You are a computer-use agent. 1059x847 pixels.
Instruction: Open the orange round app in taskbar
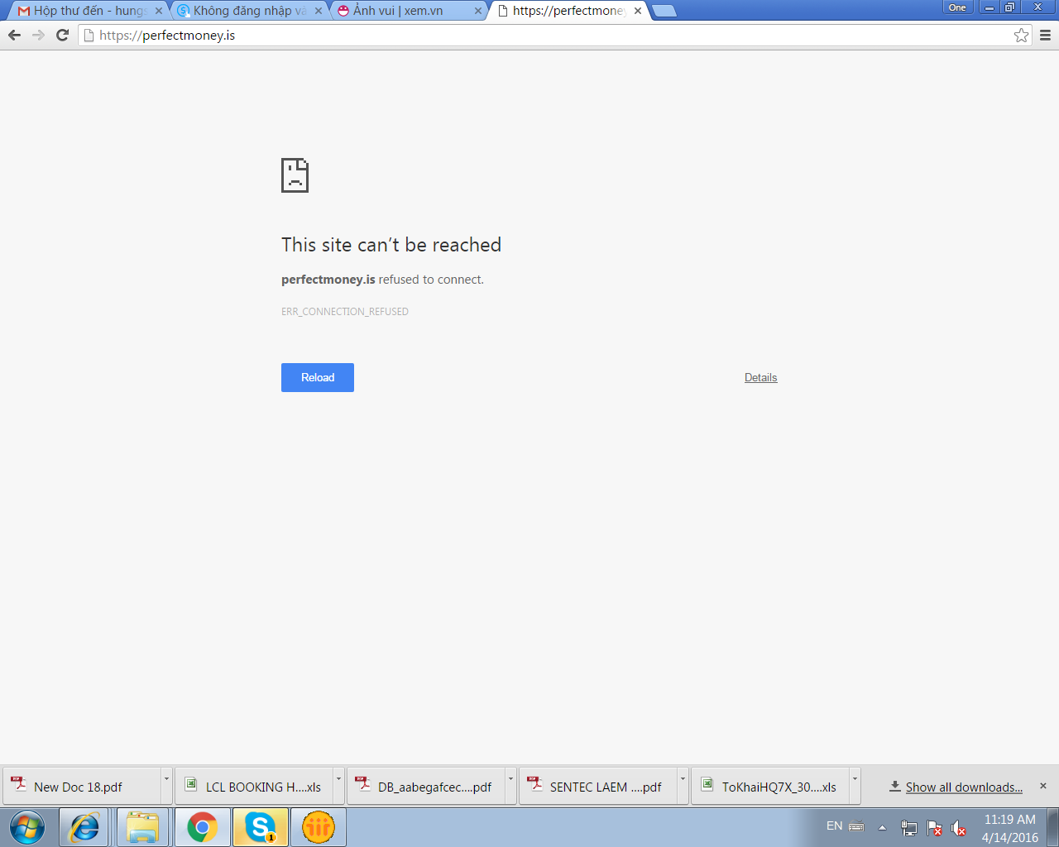click(319, 827)
